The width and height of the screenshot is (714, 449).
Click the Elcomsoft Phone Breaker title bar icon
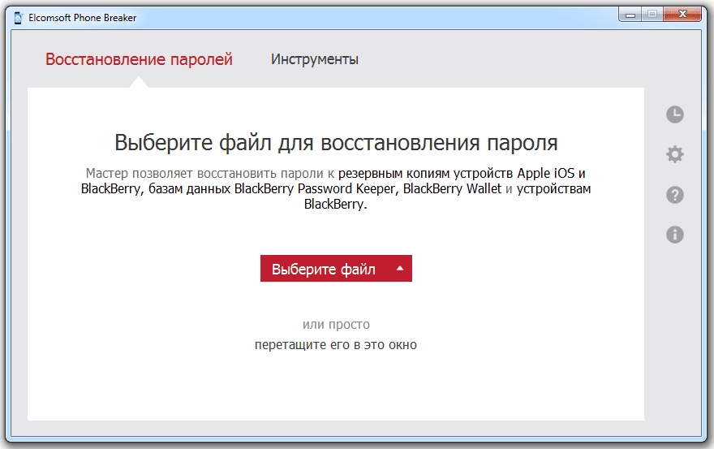pos(18,18)
